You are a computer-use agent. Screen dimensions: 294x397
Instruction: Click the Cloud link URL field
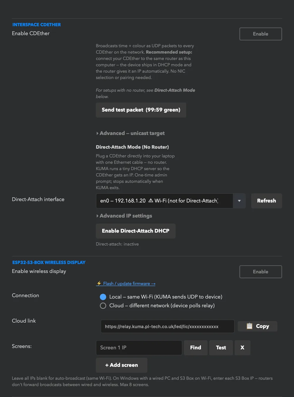coord(168,327)
